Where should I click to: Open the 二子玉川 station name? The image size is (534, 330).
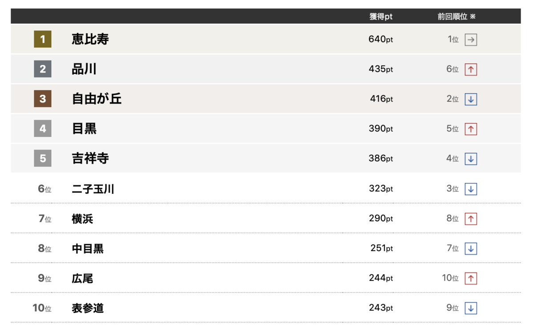coord(93,189)
